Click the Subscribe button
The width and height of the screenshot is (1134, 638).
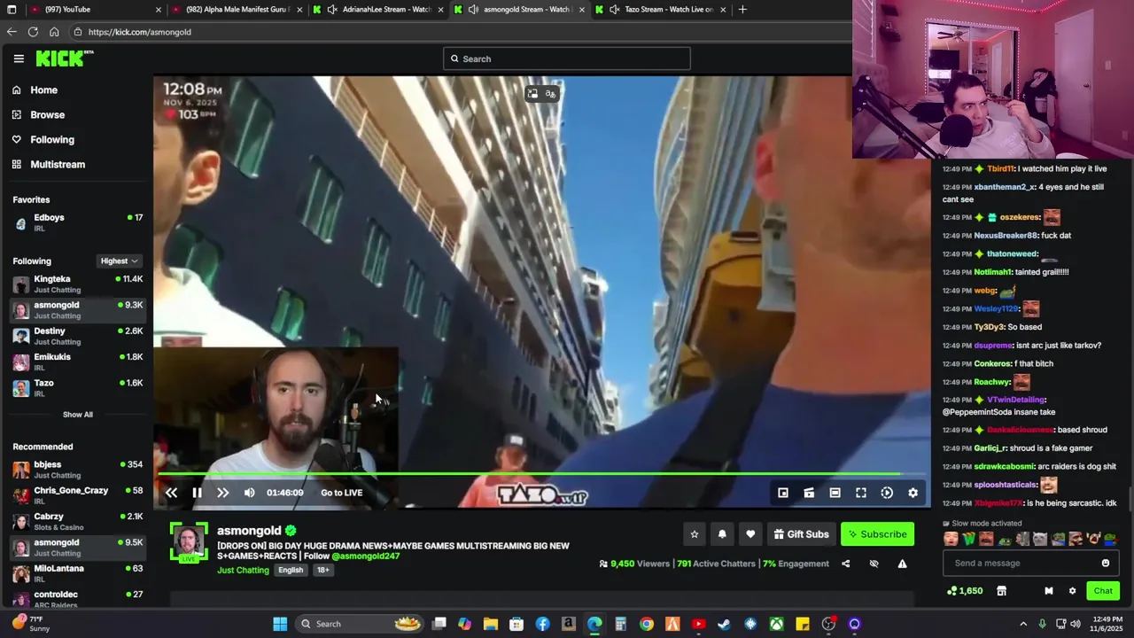877,534
